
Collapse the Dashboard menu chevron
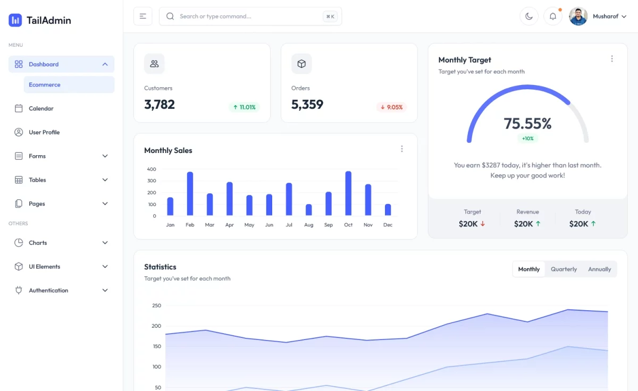(105, 64)
